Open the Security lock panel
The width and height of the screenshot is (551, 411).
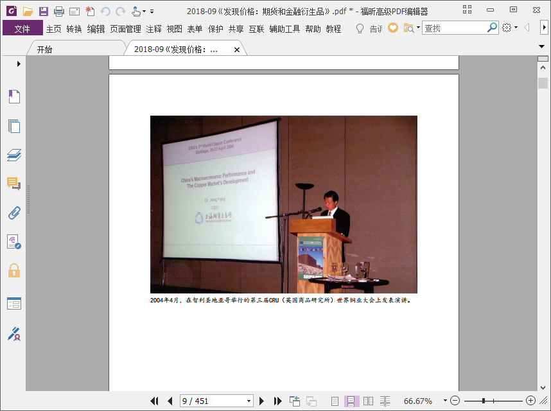(14, 270)
